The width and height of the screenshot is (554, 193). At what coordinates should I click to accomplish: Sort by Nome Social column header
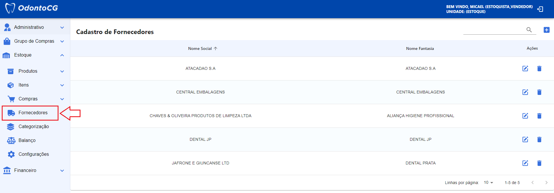click(x=200, y=49)
